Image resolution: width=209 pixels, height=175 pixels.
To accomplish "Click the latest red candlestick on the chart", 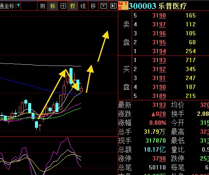I will click(x=81, y=89).
